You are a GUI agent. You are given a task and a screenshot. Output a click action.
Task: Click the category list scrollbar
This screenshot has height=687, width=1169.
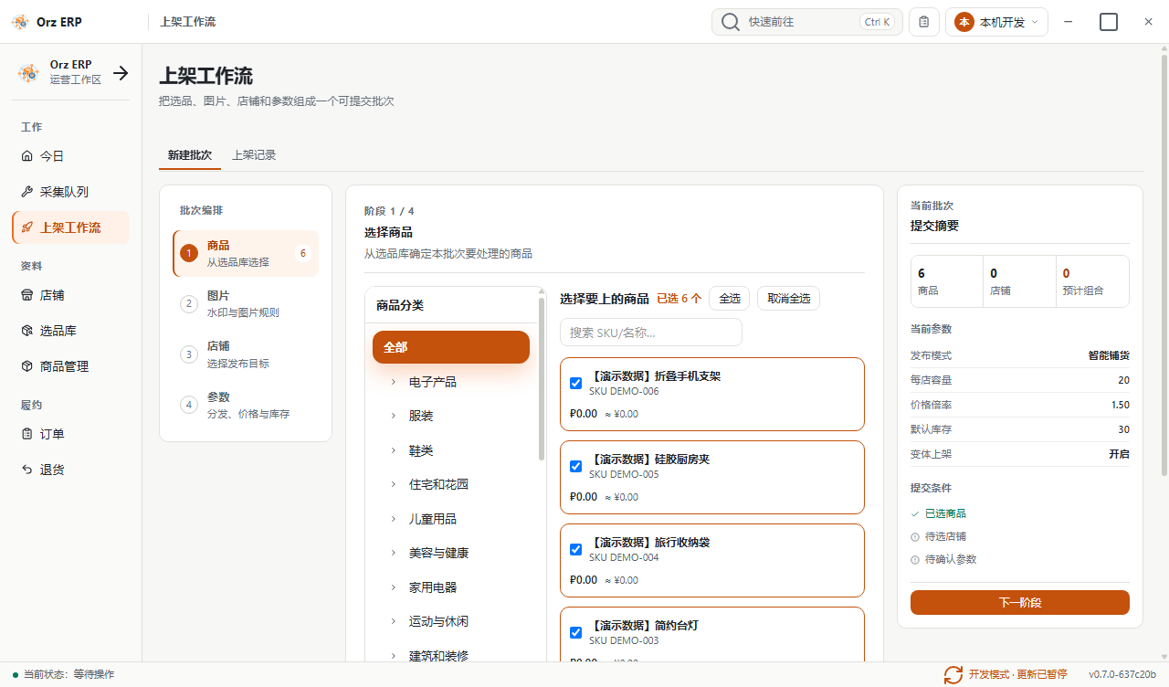click(542, 379)
